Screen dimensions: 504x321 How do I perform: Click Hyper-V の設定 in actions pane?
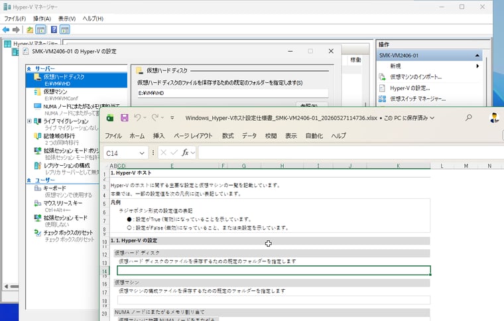[410, 88]
